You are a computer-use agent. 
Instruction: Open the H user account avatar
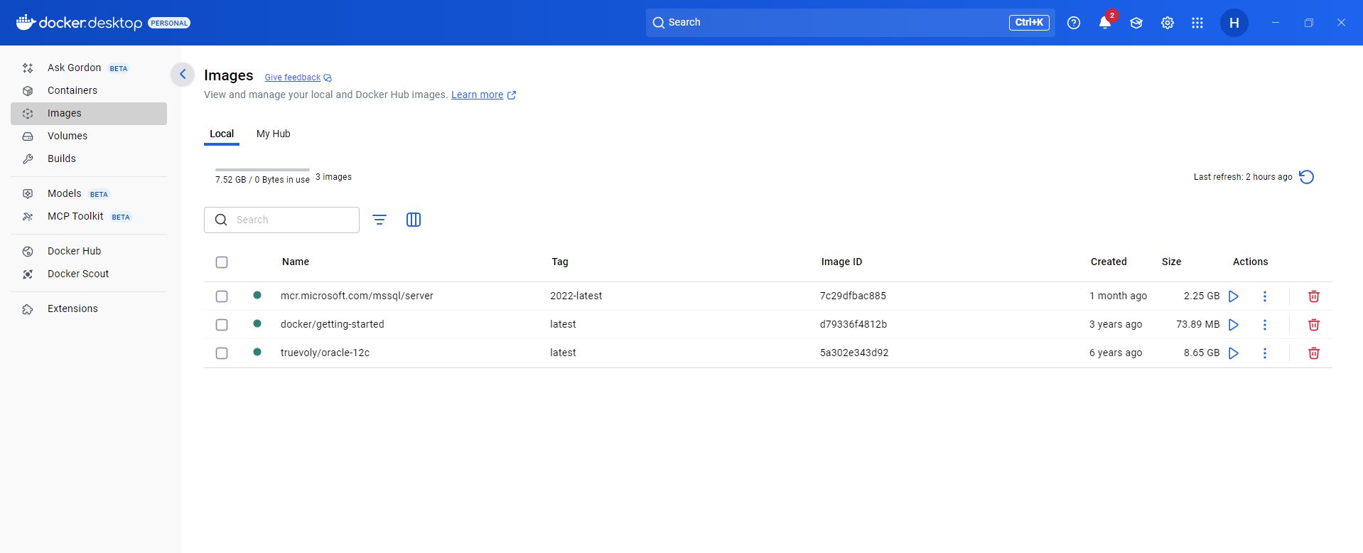pyautogui.click(x=1234, y=23)
